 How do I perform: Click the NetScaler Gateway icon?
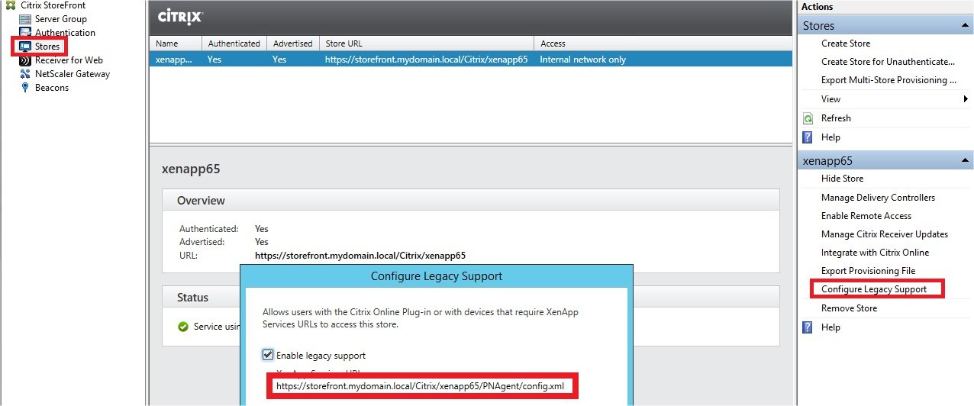coord(25,74)
